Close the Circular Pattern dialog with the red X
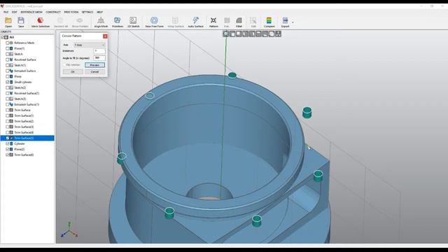This screenshot has width=448, height=252. click(x=105, y=36)
